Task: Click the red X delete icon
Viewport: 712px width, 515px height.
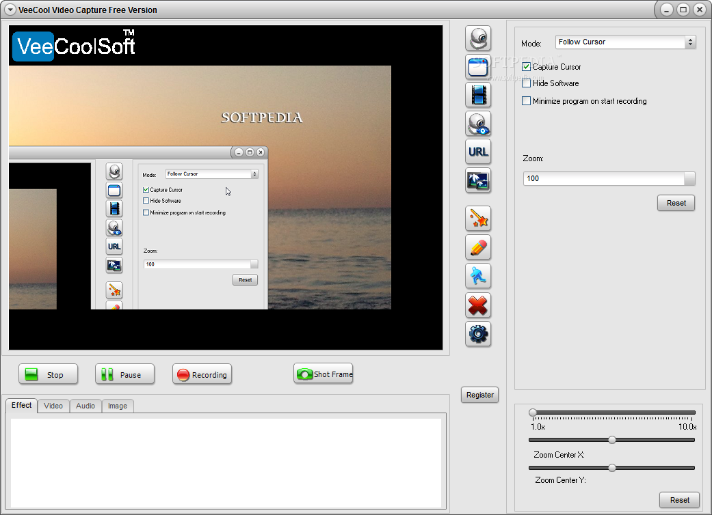Action: (x=478, y=305)
